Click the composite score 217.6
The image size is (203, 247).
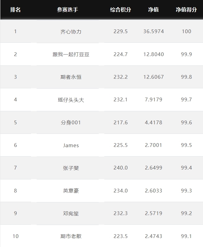coord(120,122)
